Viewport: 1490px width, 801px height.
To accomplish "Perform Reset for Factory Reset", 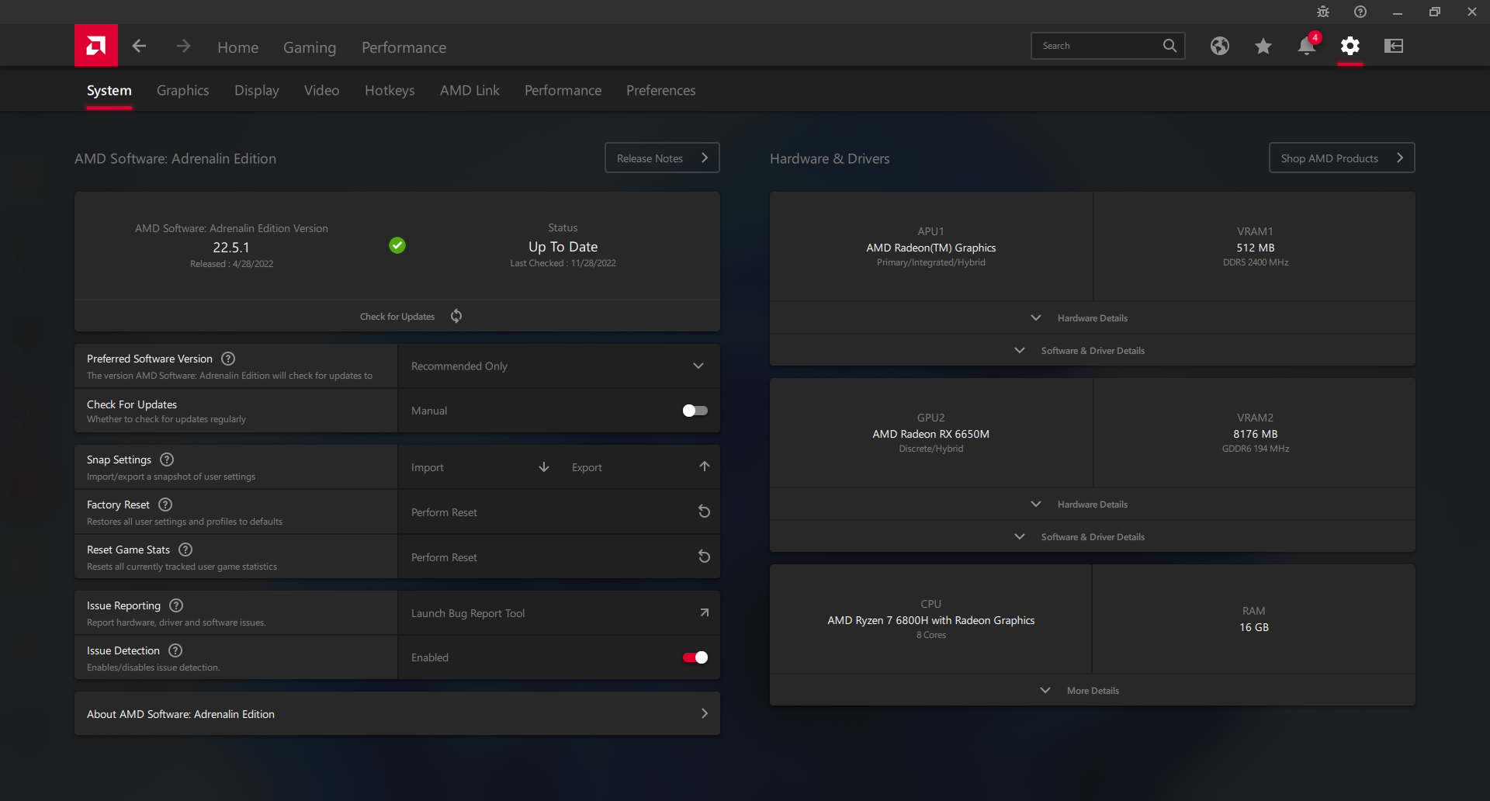I will (x=559, y=512).
